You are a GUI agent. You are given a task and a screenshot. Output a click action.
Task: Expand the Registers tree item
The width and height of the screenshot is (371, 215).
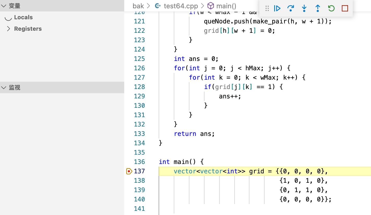[8, 29]
